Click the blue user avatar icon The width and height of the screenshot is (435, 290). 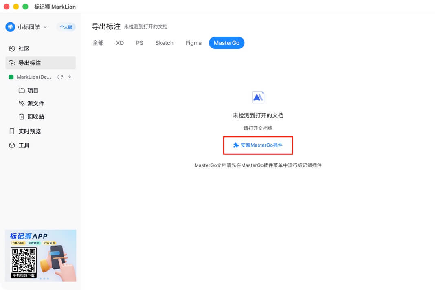point(10,27)
